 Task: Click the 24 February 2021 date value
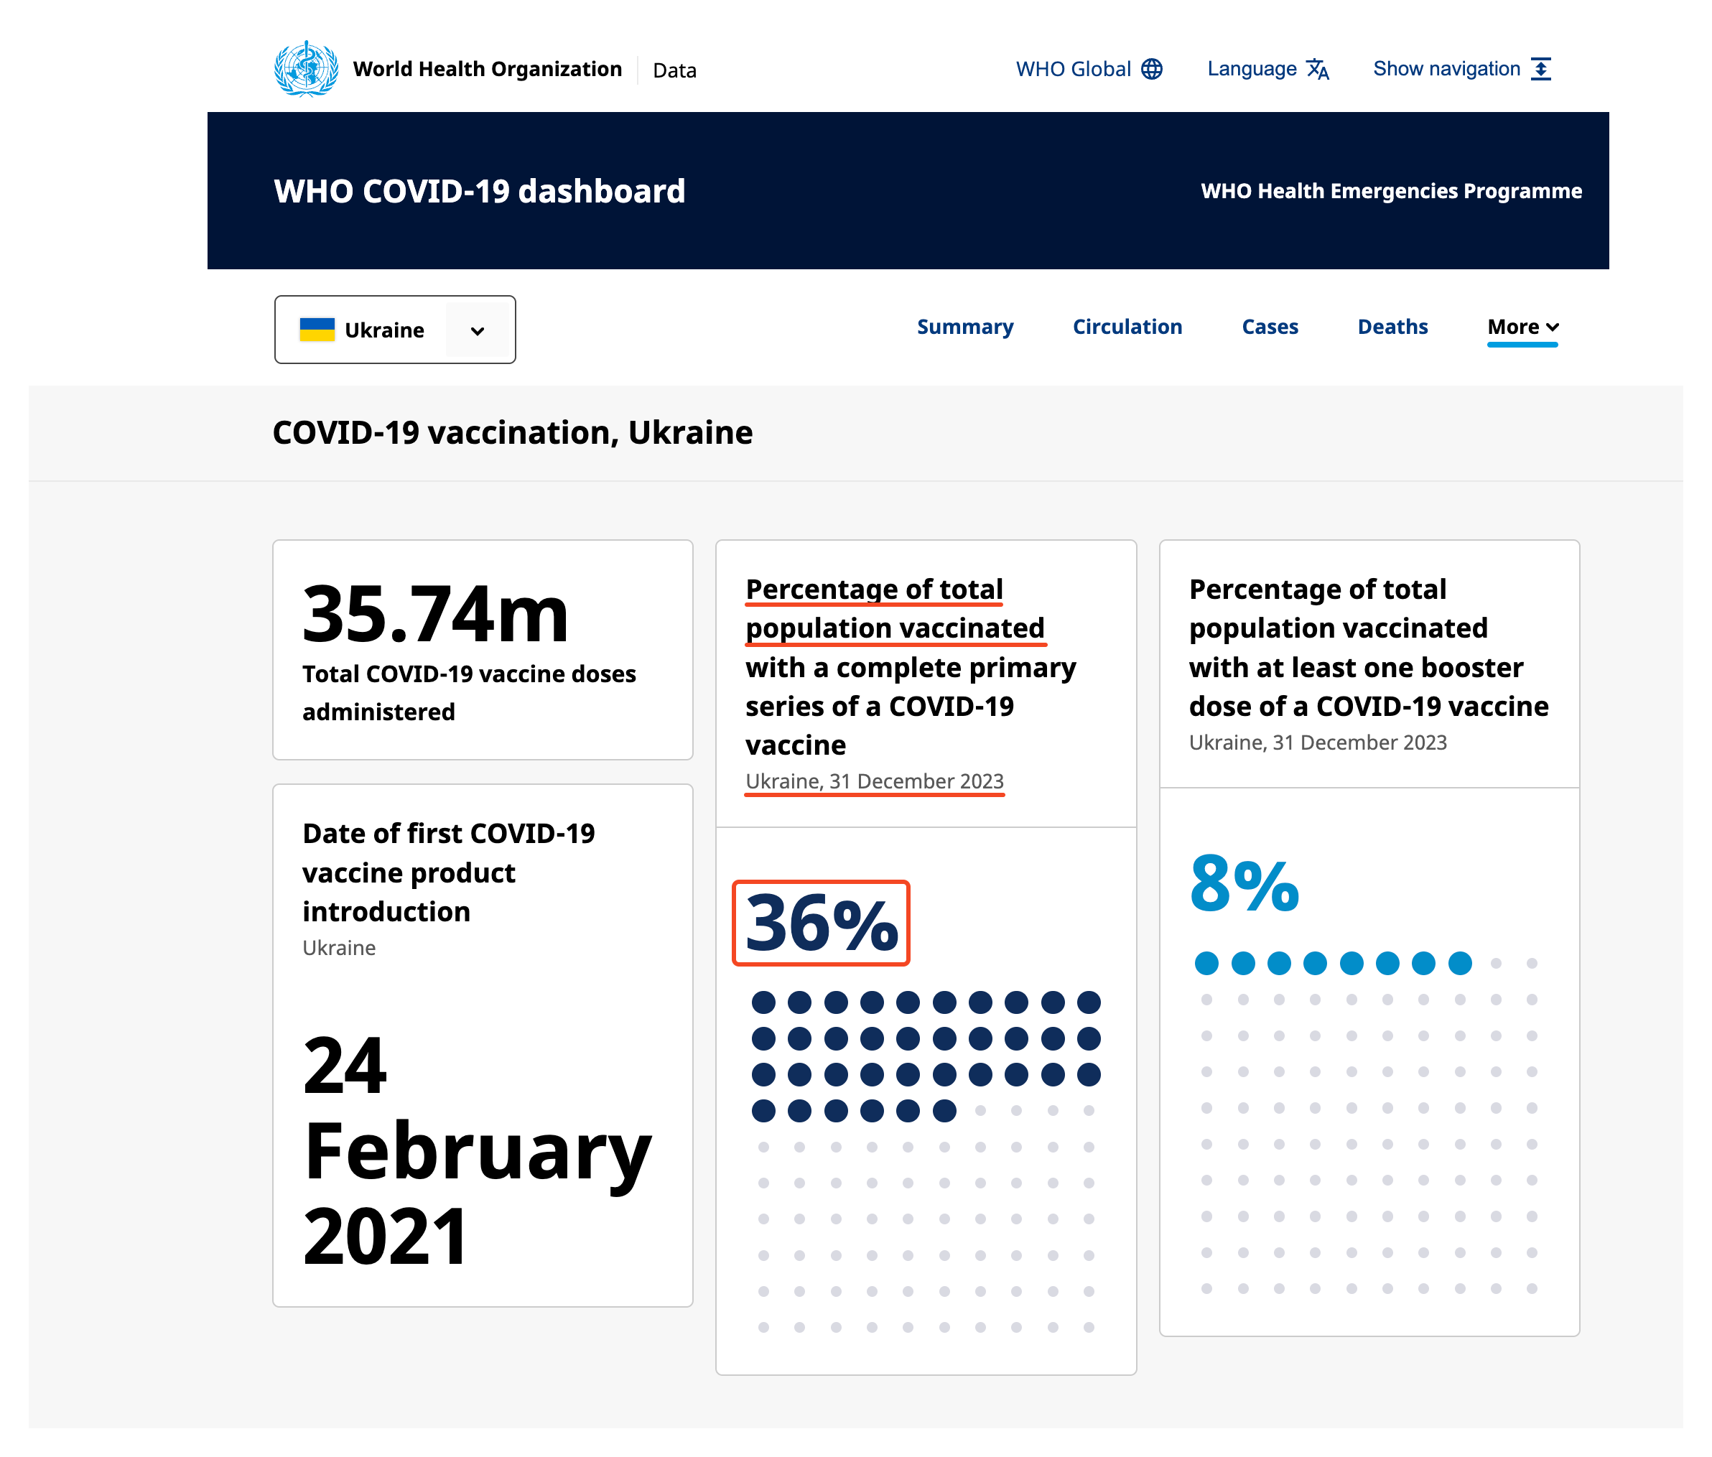pos(477,1150)
